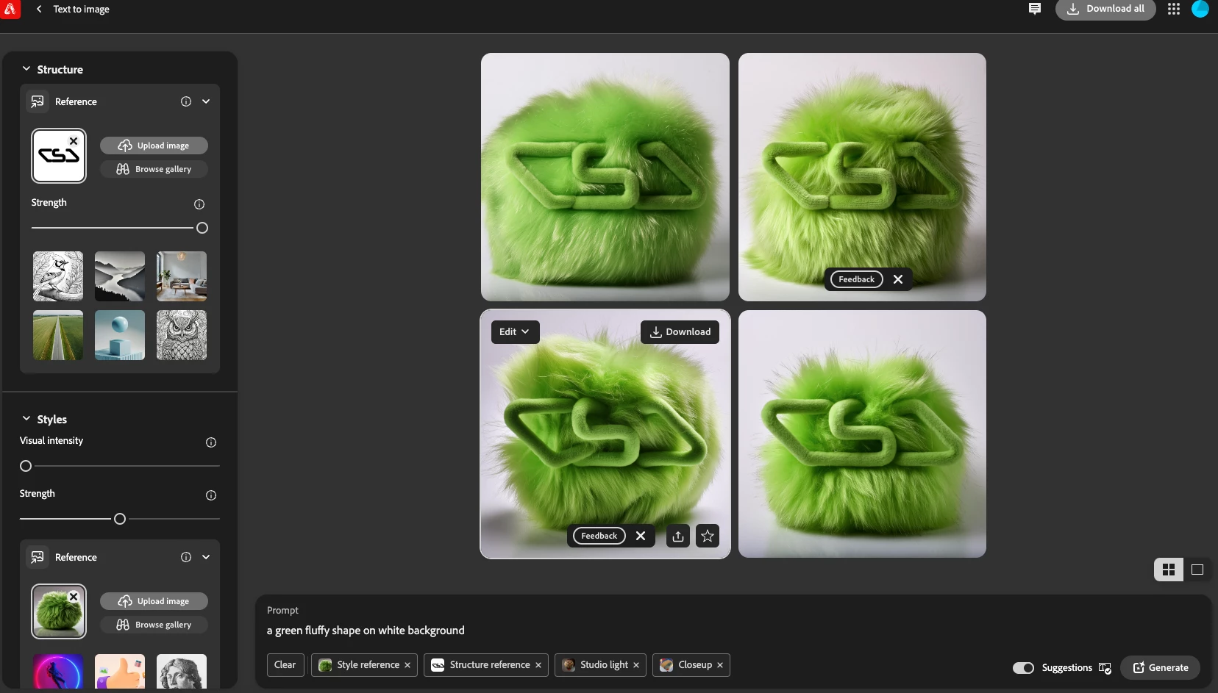The height and width of the screenshot is (693, 1218).
Task: Select the thumbs up style thumbnail
Action: point(120,672)
